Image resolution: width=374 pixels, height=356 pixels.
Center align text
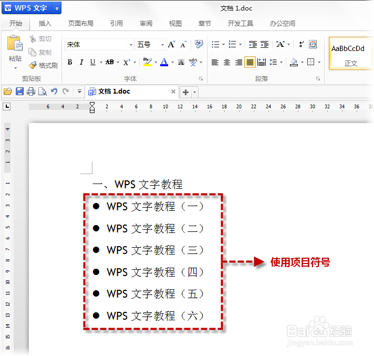(x=227, y=63)
